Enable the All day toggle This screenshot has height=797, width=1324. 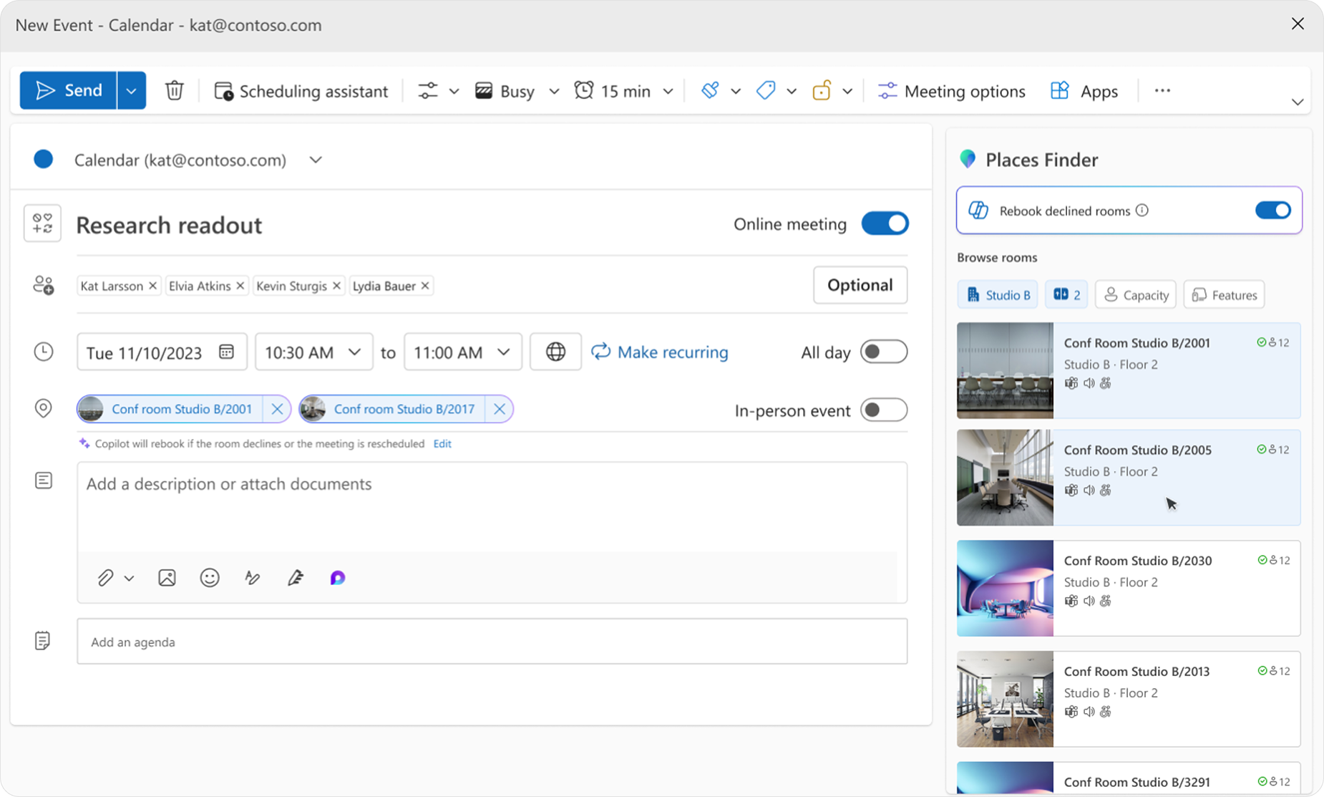pyautogui.click(x=884, y=352)
